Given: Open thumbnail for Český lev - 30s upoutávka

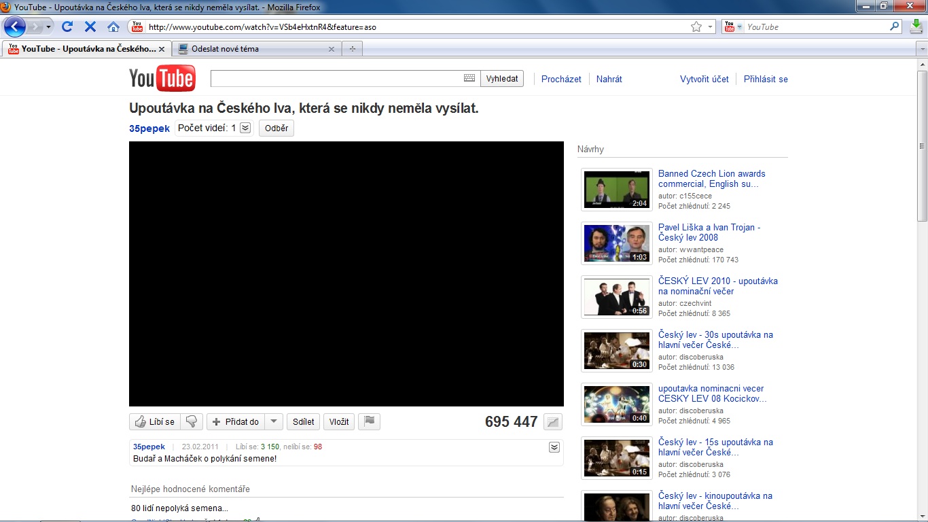Looking at the screenshot, I should (617, 351).
